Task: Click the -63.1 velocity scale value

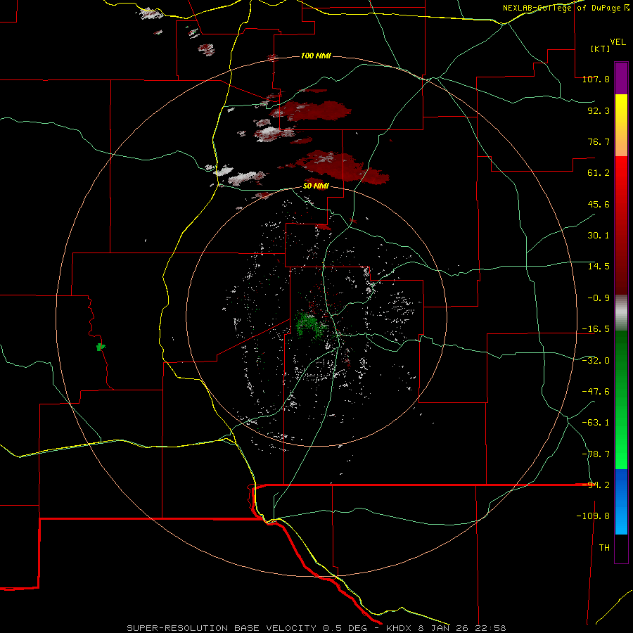Action: coord(596,423)
